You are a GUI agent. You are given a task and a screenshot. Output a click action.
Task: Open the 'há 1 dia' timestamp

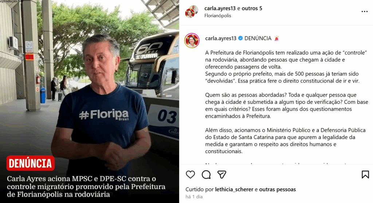[x=194, y=196]
